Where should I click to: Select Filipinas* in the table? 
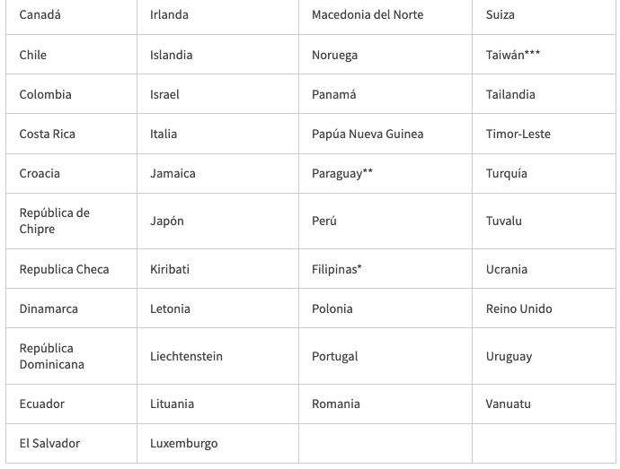pyautogui.click(x=337, y=269)
